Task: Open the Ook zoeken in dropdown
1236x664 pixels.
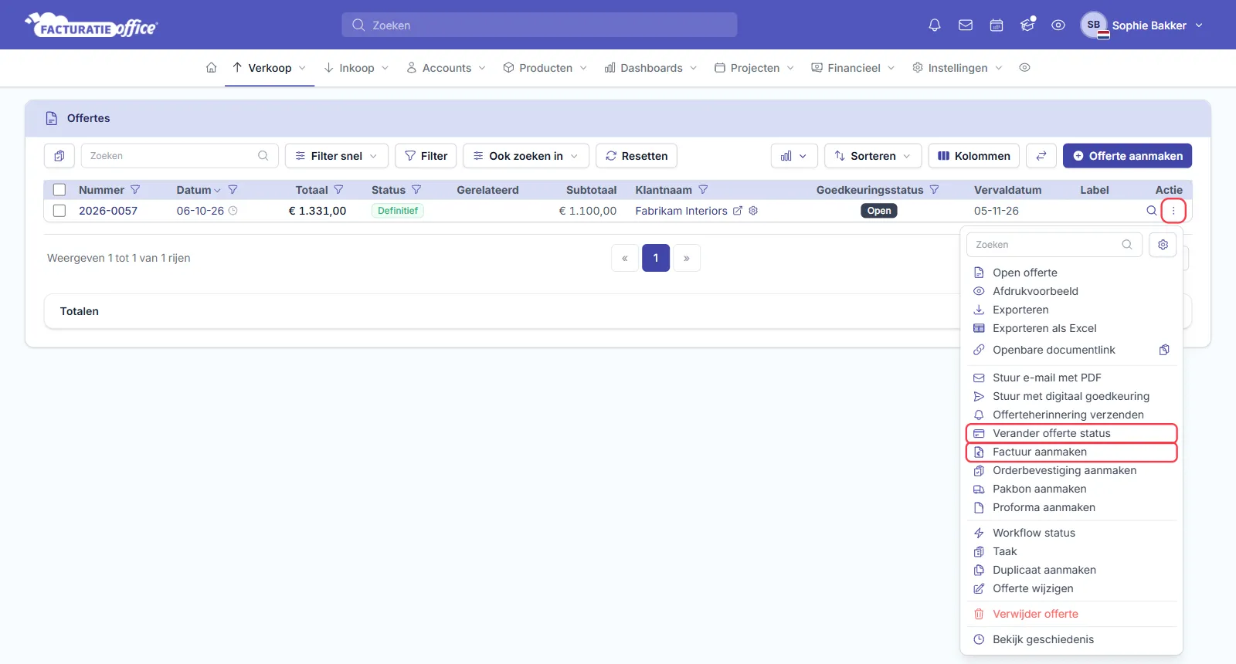Action: 526,156
